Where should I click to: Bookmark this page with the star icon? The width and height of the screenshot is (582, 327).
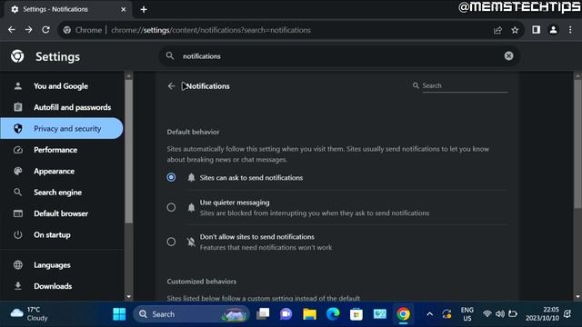click(515, 30)
